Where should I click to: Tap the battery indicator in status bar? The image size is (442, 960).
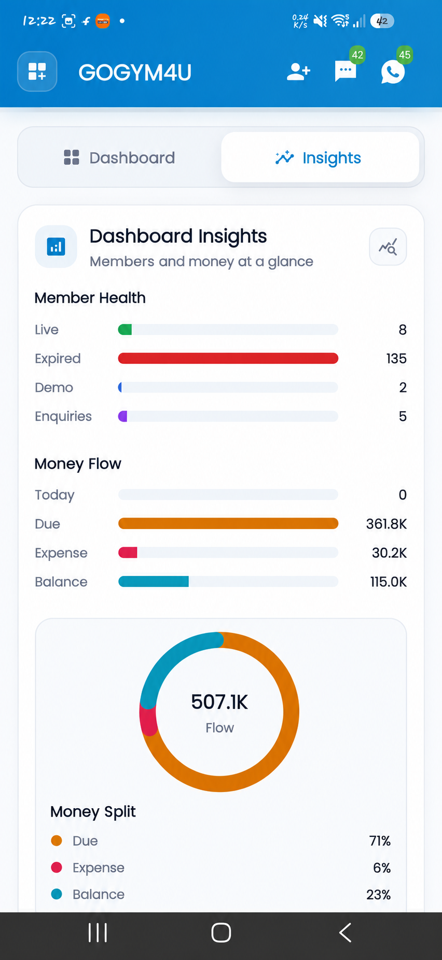pyautogui.click(x=382, y=21)
